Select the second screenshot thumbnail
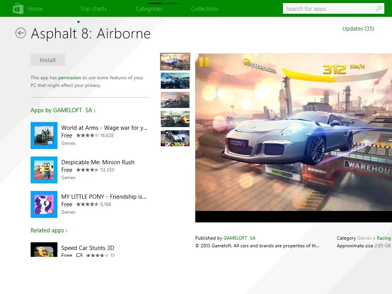The height and width of the screenshot is (294, 392). tap(175, 81)
